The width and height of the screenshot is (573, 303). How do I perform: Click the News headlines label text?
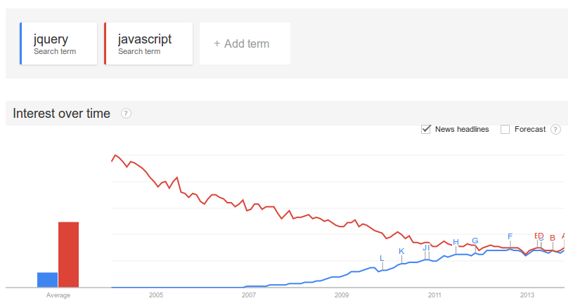462,129
